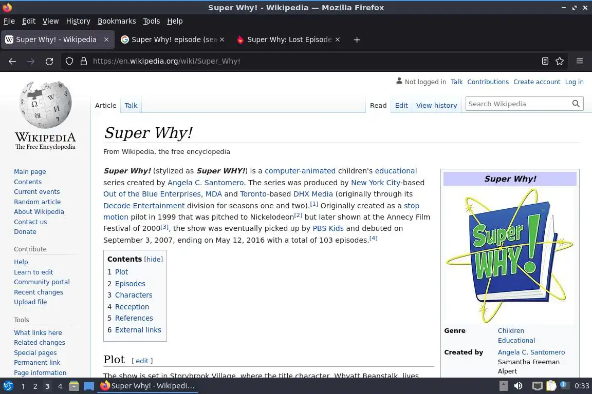The height and width of the screenshot is (394, 592).
Task: Open the taskbar start menu icon
Action: [8, 386]
